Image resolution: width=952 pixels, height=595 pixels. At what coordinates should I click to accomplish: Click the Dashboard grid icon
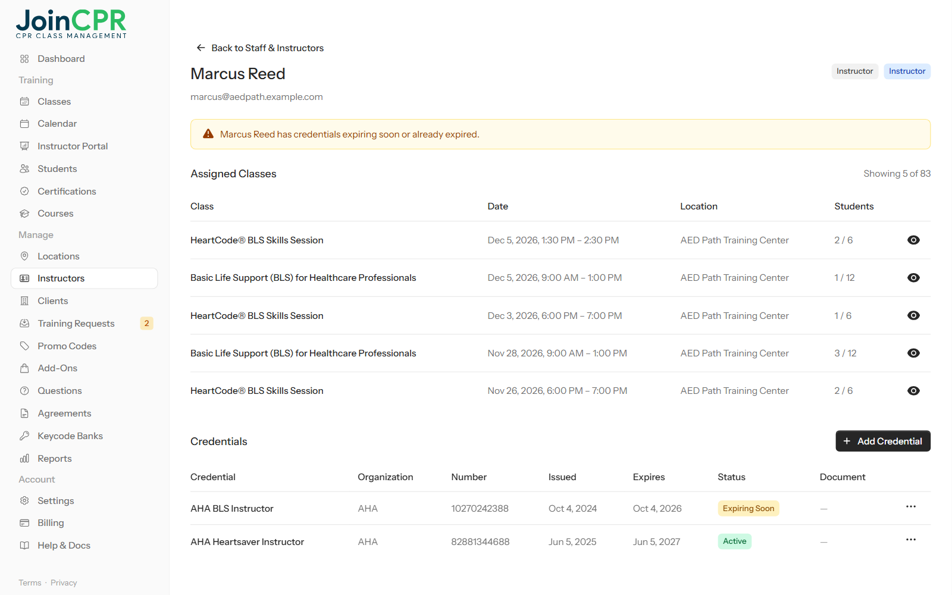(24, 59)
